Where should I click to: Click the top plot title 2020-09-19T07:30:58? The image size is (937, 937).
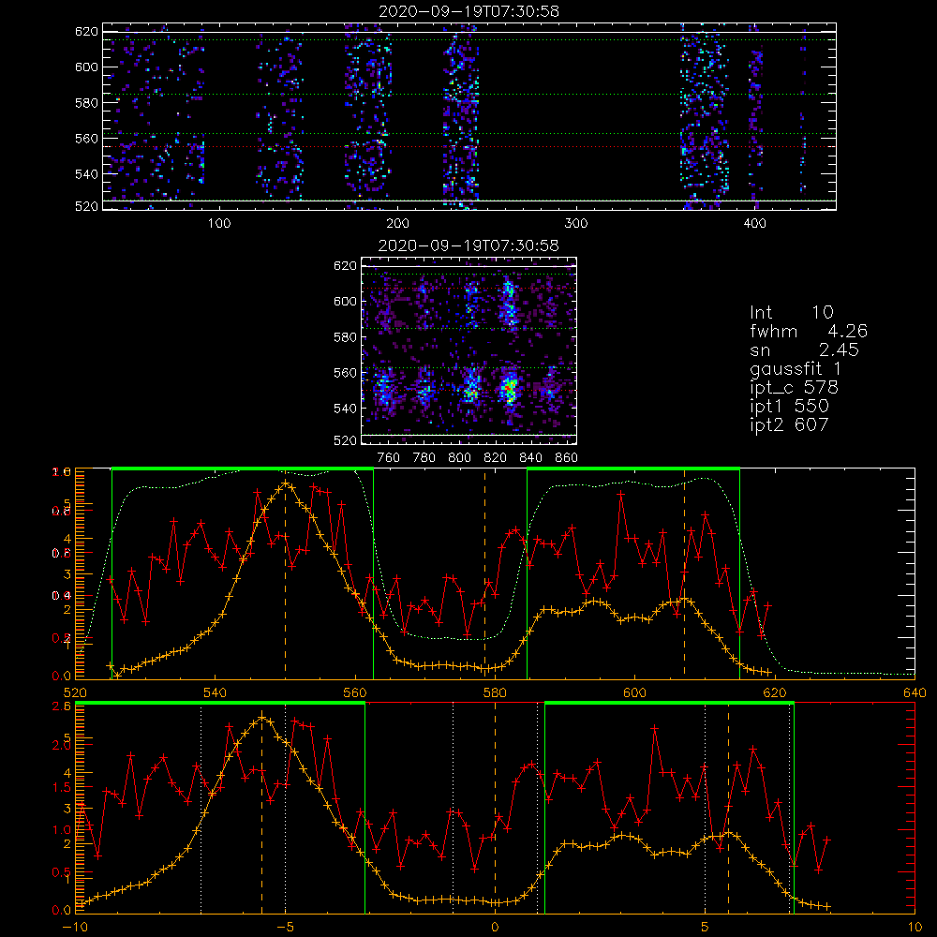click(469, 11)
